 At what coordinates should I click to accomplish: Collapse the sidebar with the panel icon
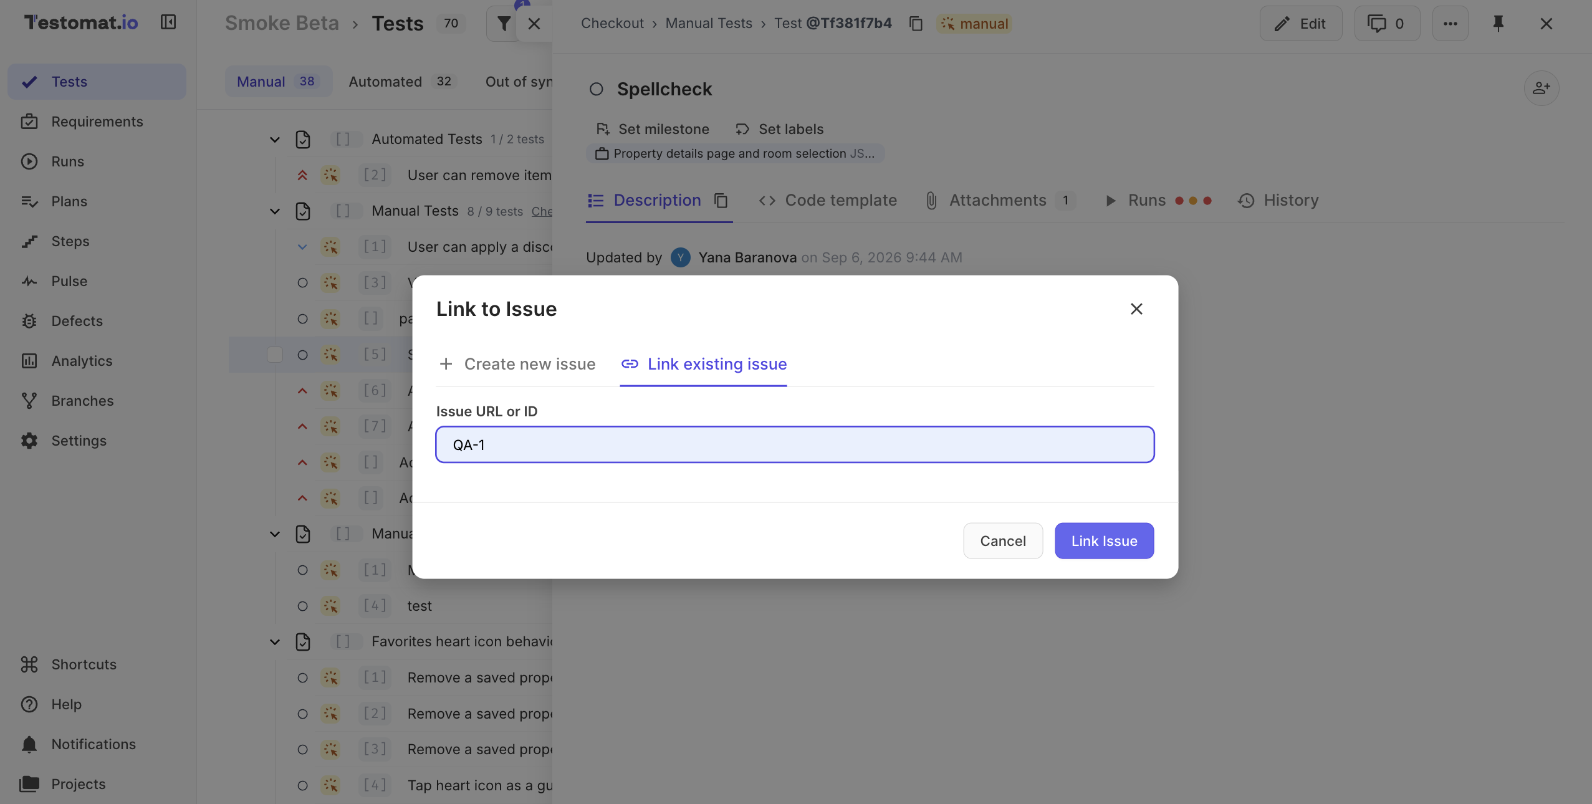coord(168,23)
